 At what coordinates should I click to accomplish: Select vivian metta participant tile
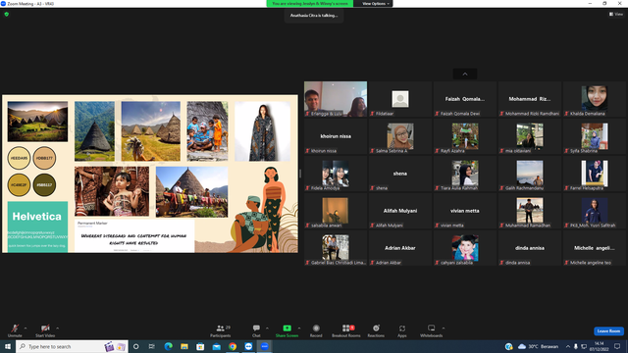point(465,211)
